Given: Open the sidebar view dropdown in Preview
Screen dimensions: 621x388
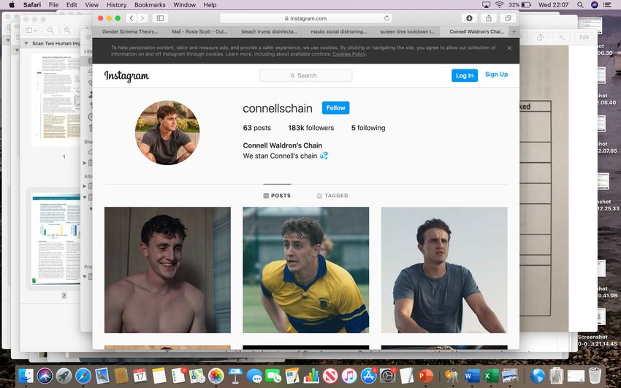Looking at the screenshot, I should coord(31,30).
